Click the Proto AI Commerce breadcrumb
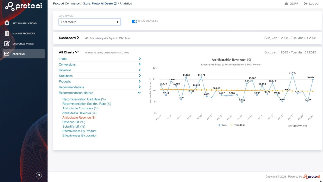The image size is (323, 182). click(x=66, y=3)
